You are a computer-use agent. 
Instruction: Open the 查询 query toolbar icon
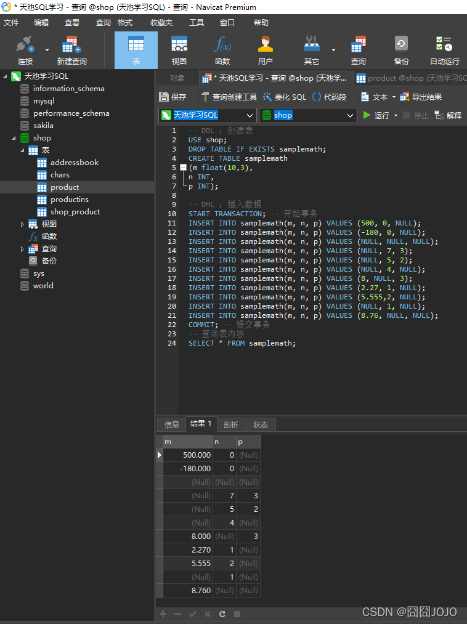[x=359, y=50]
